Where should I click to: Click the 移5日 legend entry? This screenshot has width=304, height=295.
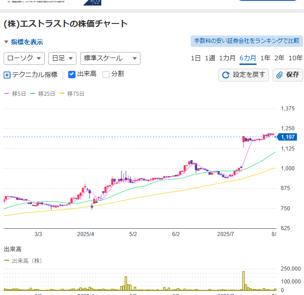[x=15, y=94]
